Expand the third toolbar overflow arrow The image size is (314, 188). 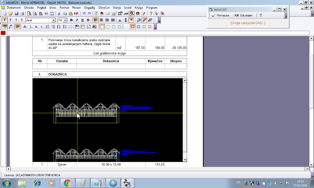155,27
